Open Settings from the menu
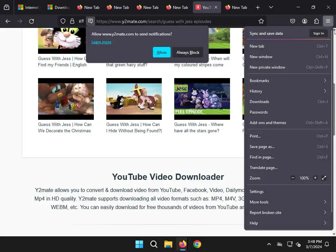This screenshot has width=336, height=252. coord(288,191)
